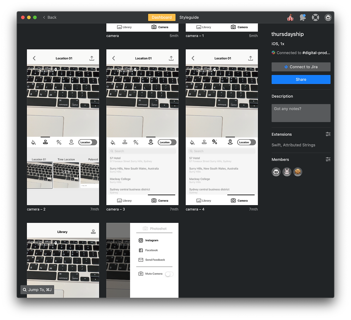The image size is (351, 320).
Task: Click the 'camera – 2' screen name label
Action: click(x=36, y=209)
